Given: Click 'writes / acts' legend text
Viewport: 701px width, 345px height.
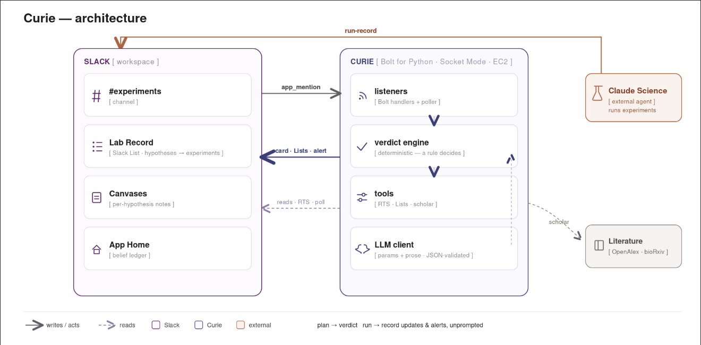Looking at the screenshot, I should 63,325.
